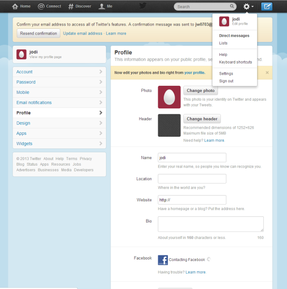
Task: Click the Bio text area
Action: pyautogui.click(x=211, y=224)
